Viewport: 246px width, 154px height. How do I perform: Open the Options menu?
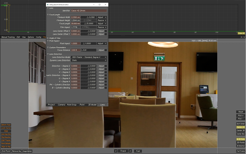coord(31,37)
